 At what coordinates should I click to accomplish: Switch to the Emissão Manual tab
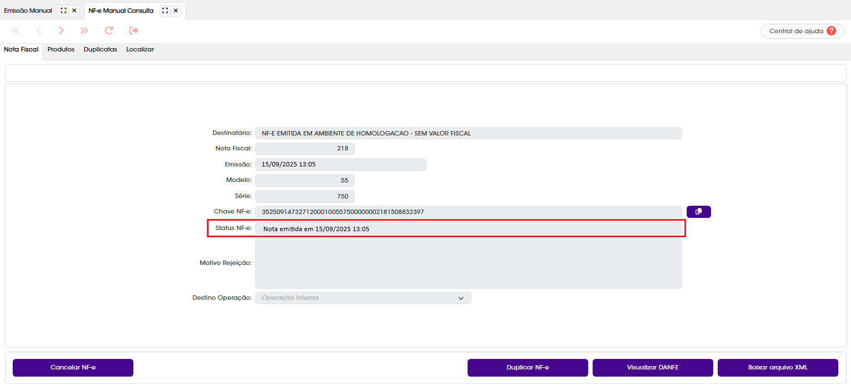click(x=28, y=11)
